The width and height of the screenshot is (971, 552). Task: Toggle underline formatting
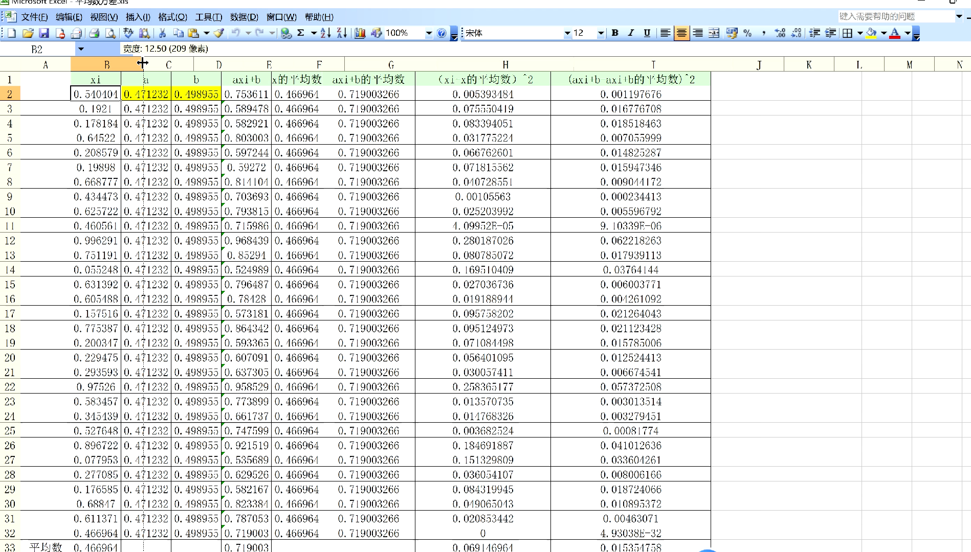[647, 33]
